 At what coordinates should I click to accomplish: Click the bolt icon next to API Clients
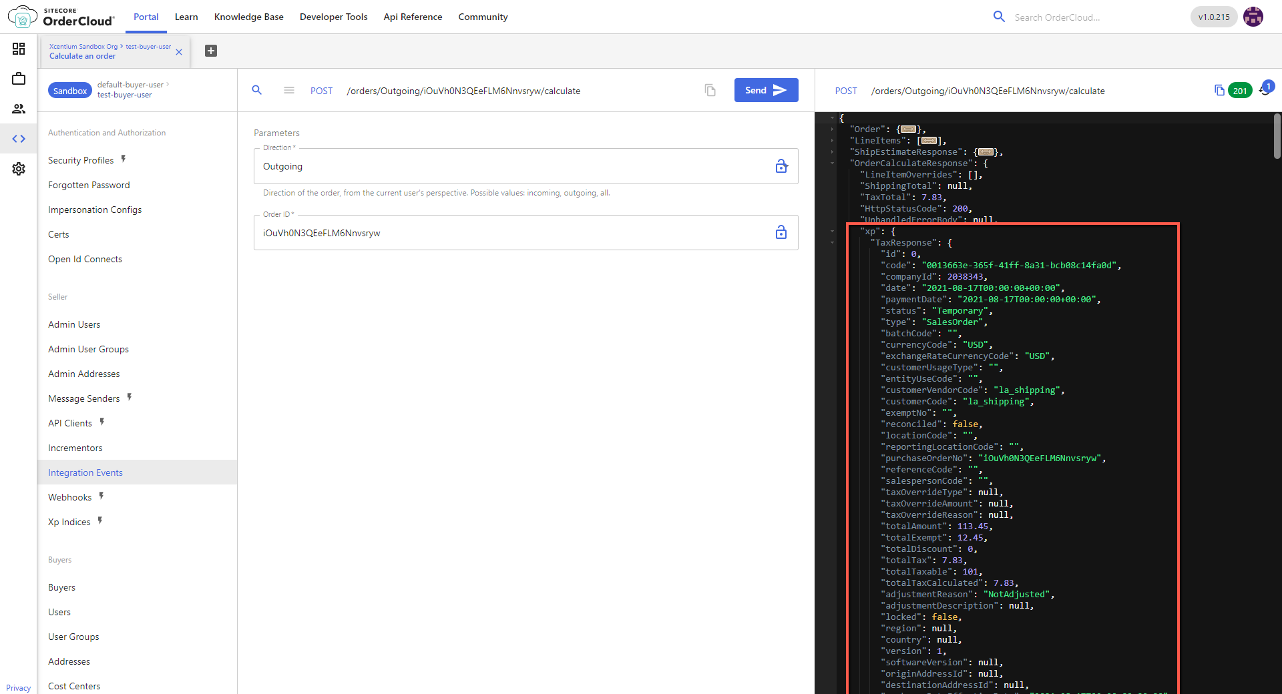[x=102, y=422]
